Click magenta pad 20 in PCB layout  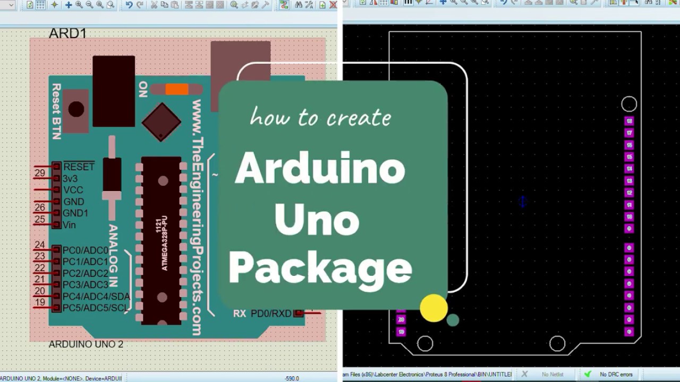click(x=401, y=320)
